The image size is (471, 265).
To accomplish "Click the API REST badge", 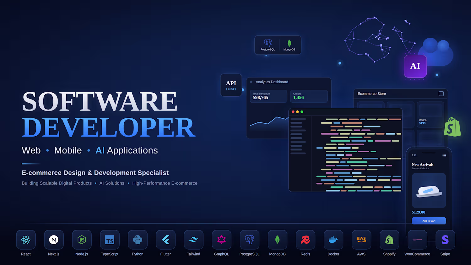I will tap(231, 85).
